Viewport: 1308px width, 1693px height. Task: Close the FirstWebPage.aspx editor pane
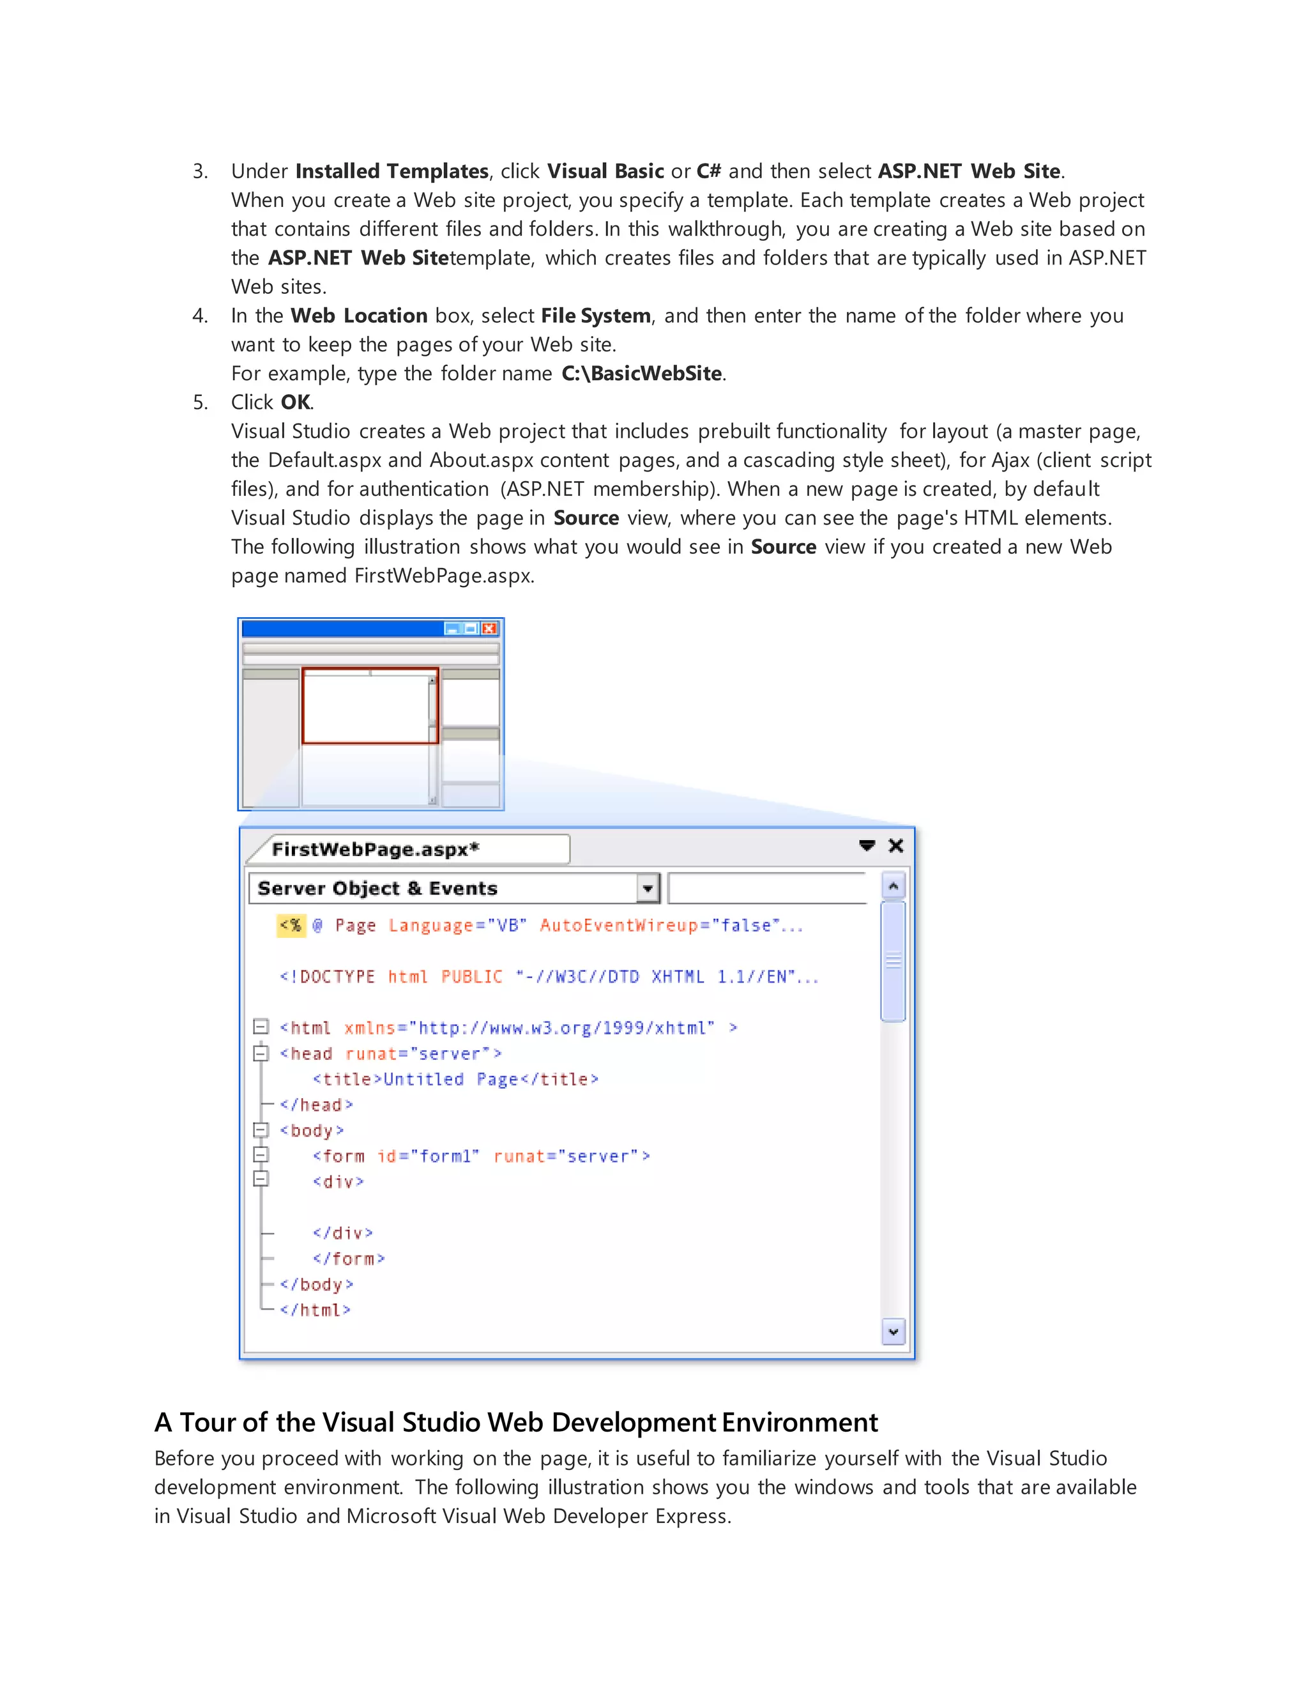[x=896, y=845]
